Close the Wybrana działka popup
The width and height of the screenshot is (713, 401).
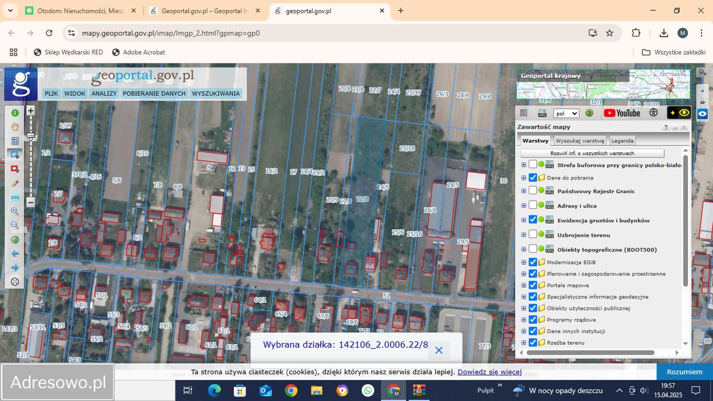(x=439, y=350)
